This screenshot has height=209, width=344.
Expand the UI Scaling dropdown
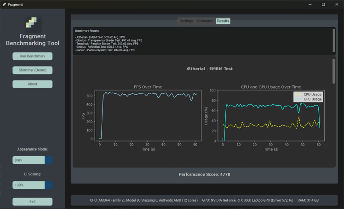coord(48,185)
